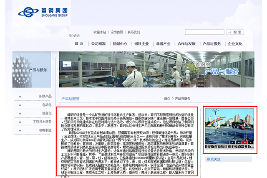
Task: Open the 联系我们 contact link
Action: tap(133, 32)
